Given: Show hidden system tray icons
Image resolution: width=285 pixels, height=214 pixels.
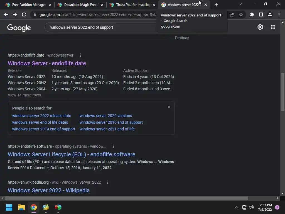Looking at the screenshot, I should click(x=237, y=207).
